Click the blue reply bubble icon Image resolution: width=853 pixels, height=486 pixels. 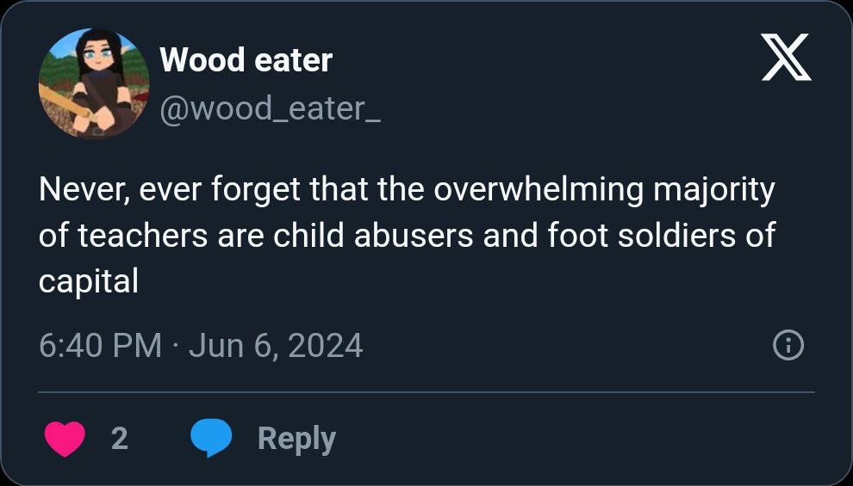(211, 439)
